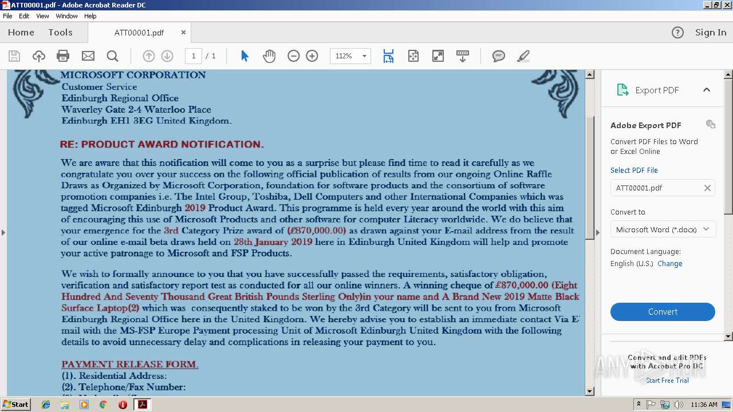Click the taskbar clock 11:36 AM
The width and height of the screenshot is (733, 412).
pos(704,405)
